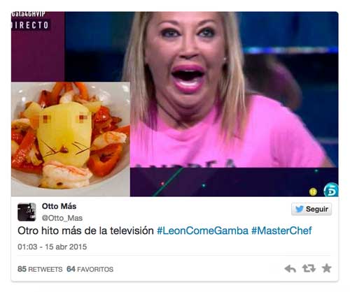Open the @Otto_Mas handle link
The image size is (350, 292).
click(62, 218)
